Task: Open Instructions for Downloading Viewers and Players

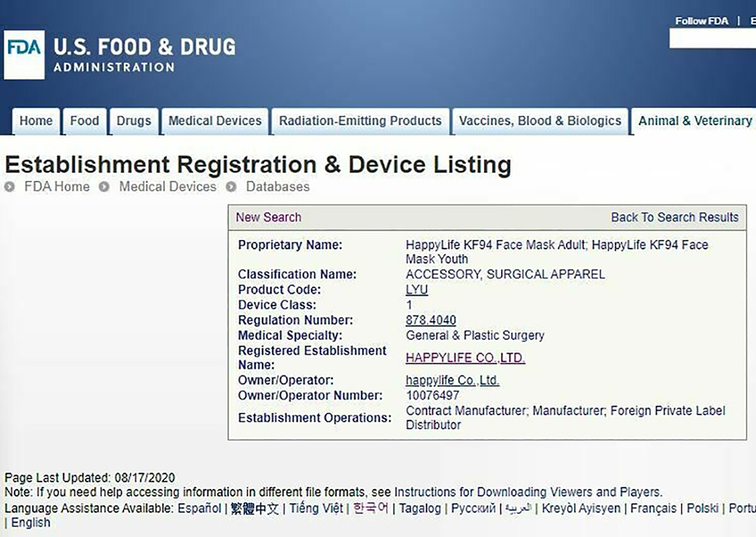Action: (528, 492)
